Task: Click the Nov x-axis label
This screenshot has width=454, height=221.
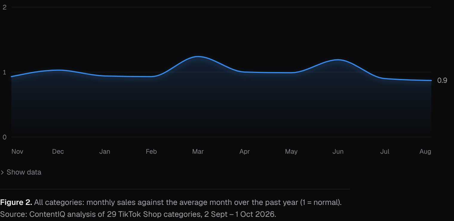Action: (x=17, y=152)
